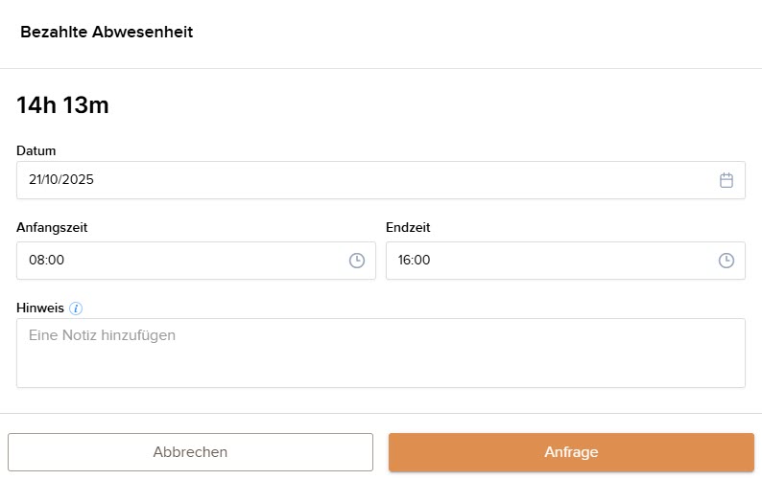Focus the 'Eine Notiz hinzufügen' text area
Image resolution: width=762 pixels, height=480 pixels.
tap(380, 353)
